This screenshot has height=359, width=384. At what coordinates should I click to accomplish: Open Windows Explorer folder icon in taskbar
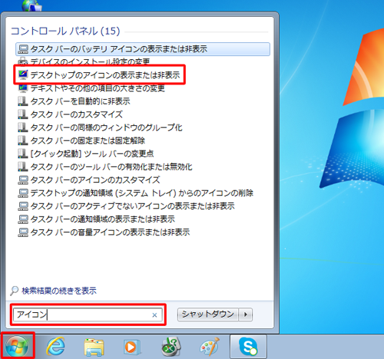(94, 347)
